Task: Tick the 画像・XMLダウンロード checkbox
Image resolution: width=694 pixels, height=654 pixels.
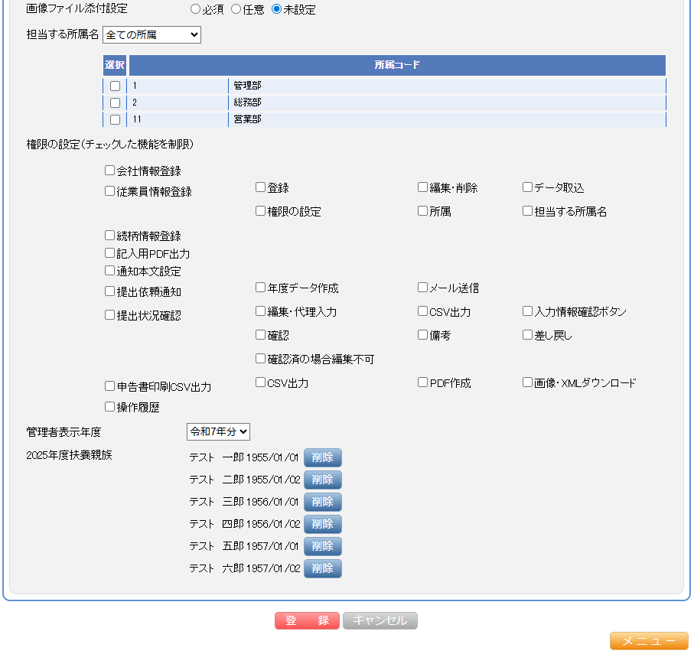Action: click(527, 382)
